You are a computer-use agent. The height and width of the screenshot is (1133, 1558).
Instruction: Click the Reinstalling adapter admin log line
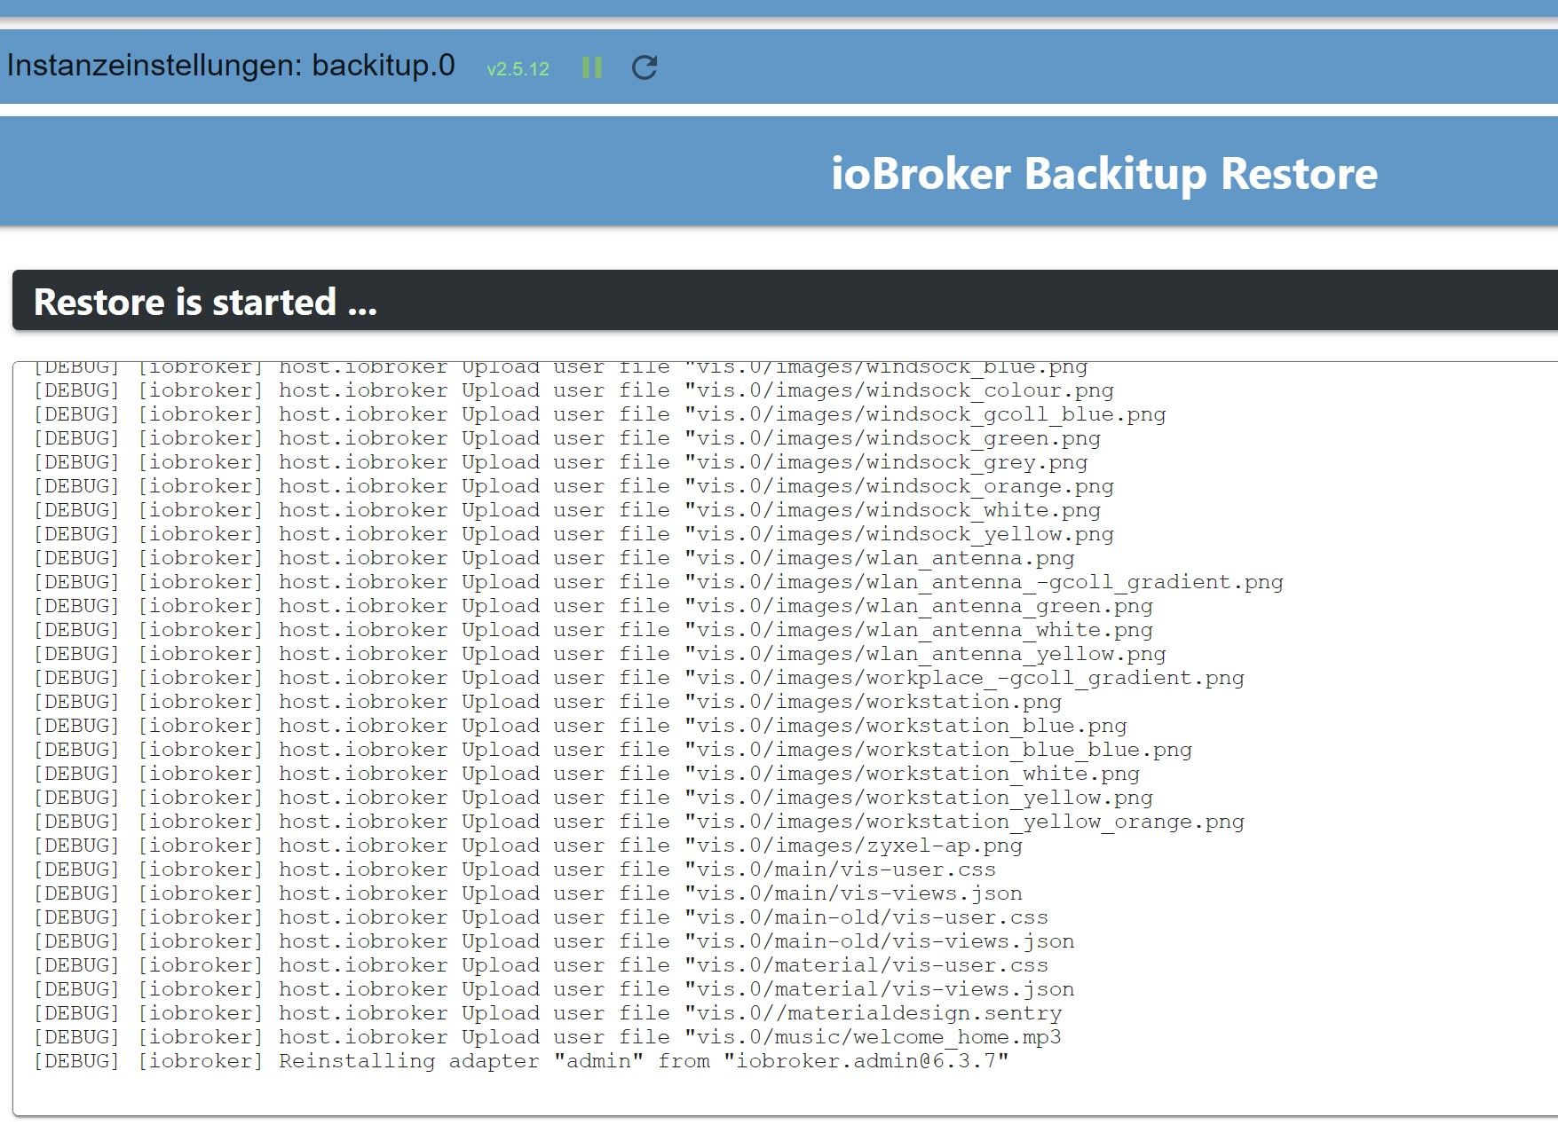tap(521, 1061)
